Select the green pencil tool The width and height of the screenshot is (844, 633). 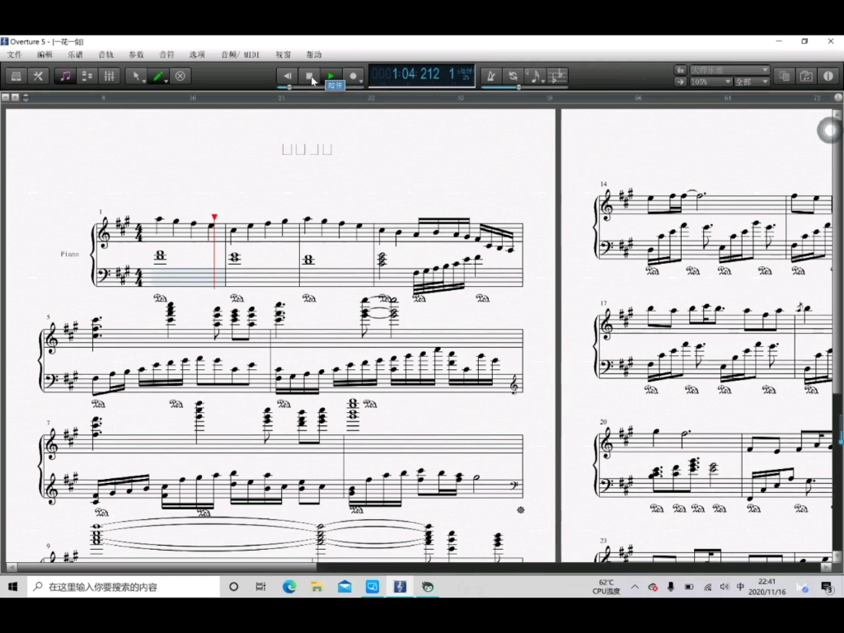(157, 76)
